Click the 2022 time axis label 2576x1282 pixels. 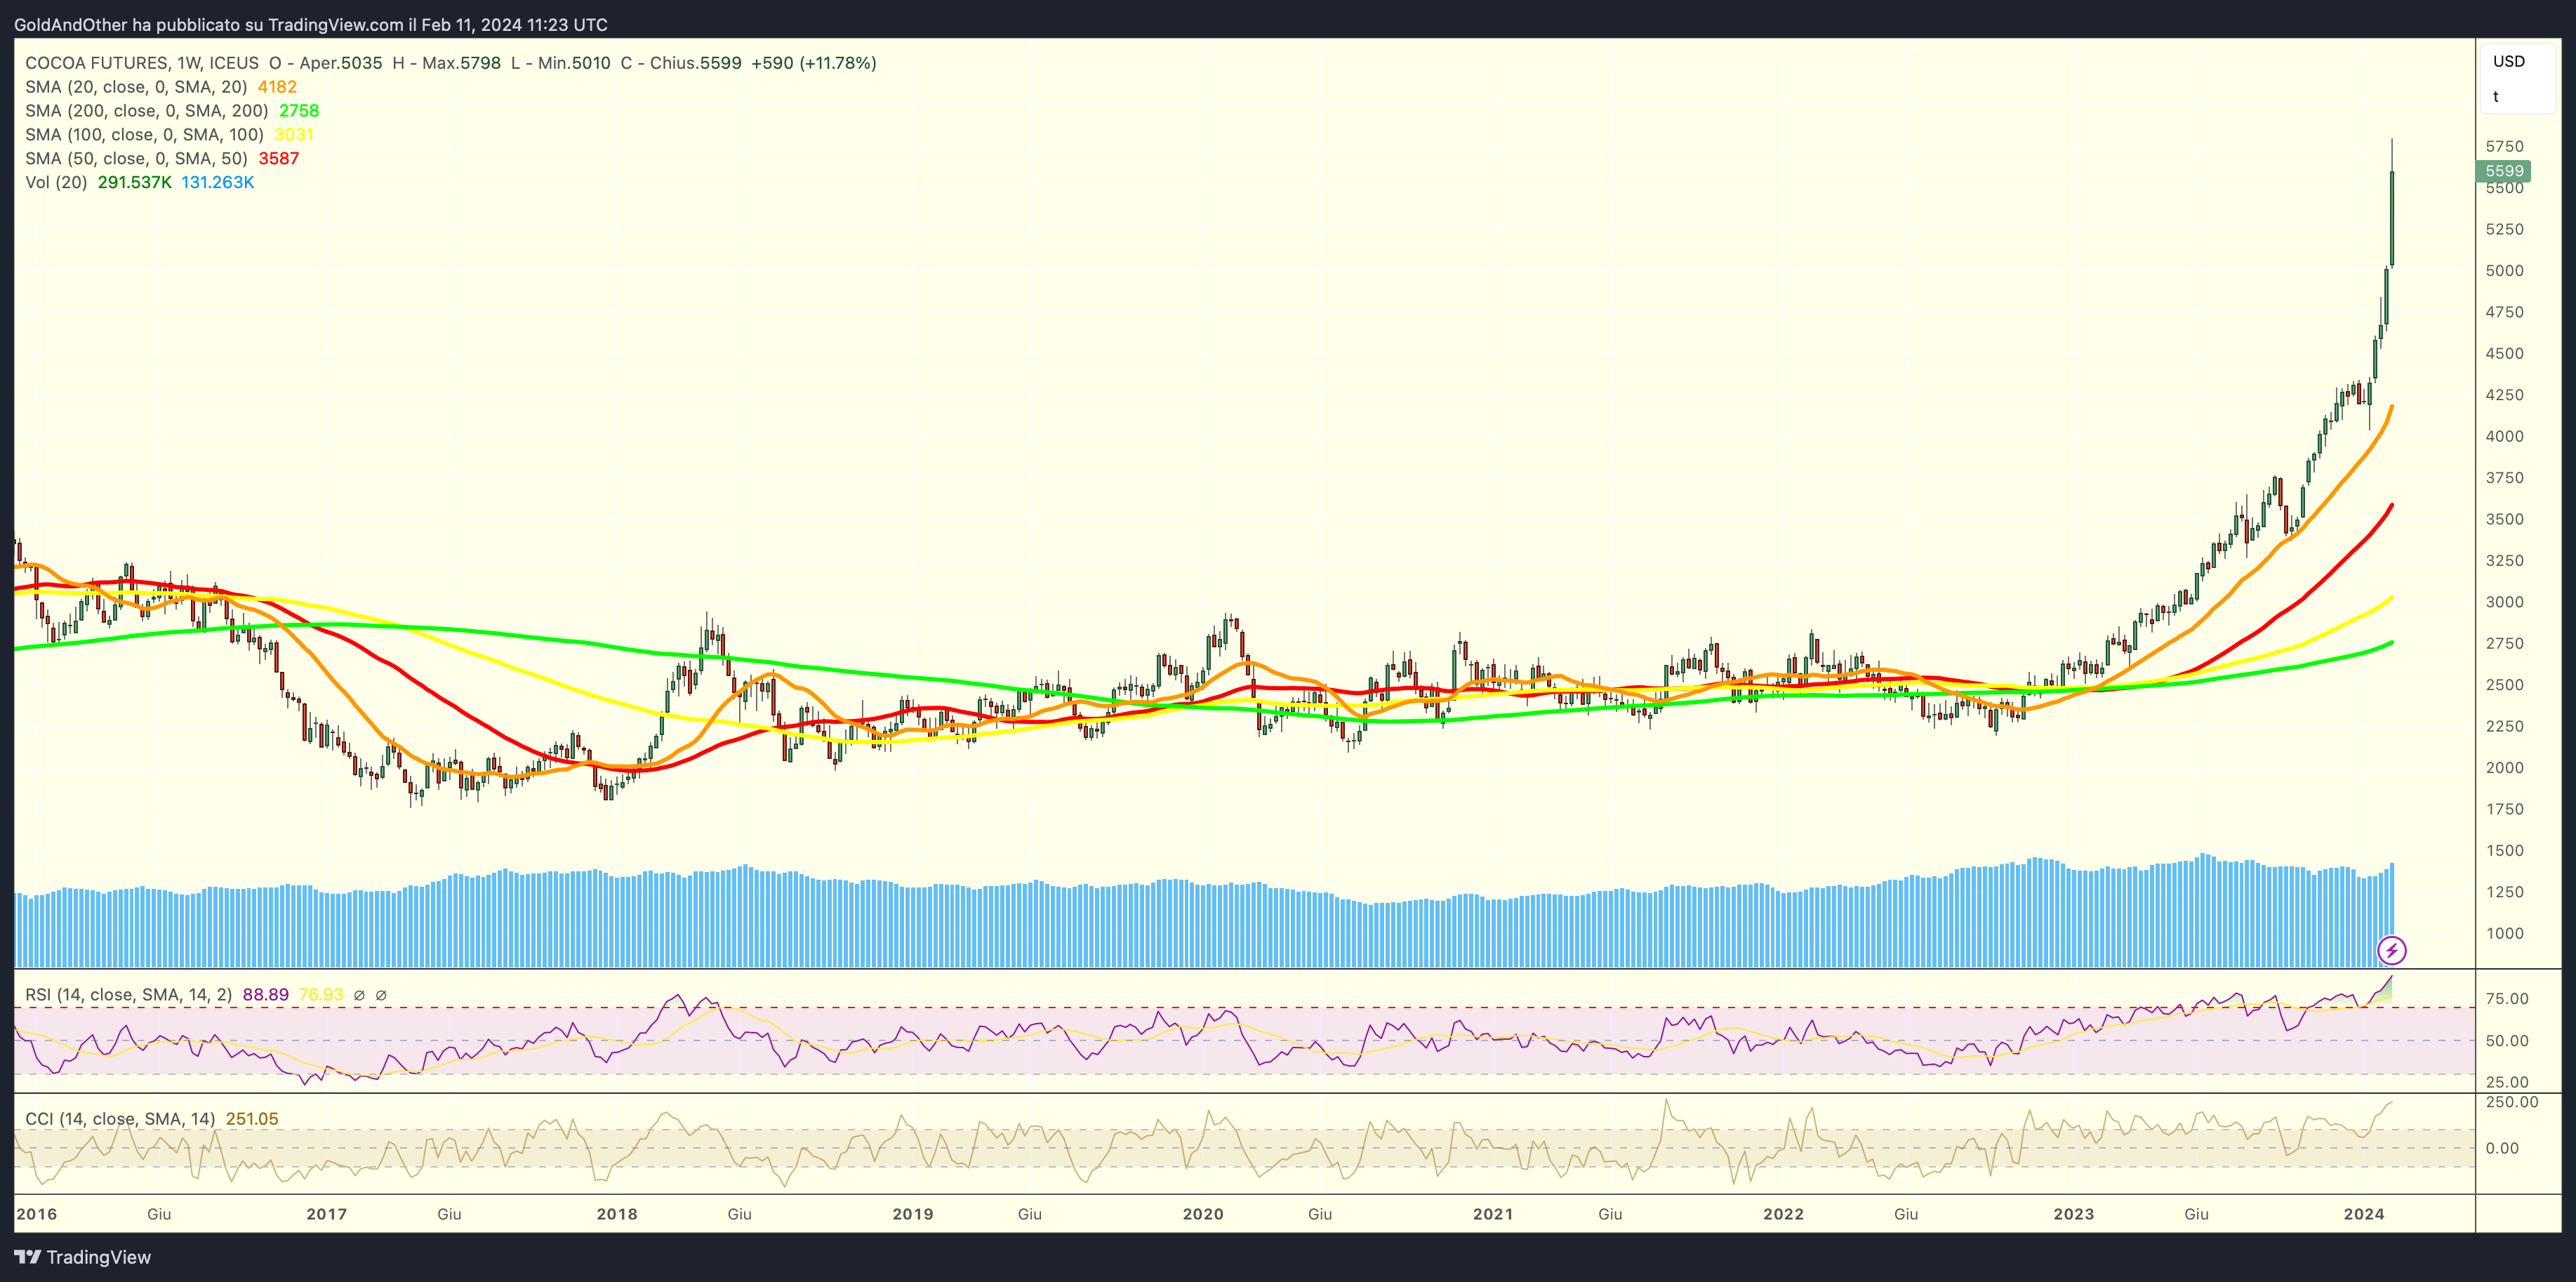click(x=1783, y=1214)
